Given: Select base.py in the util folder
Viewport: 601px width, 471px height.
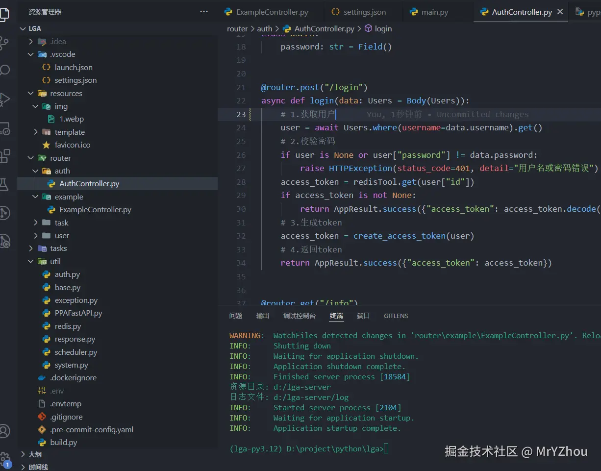Looking at the screenshot, I should click(x=68, y=287).
